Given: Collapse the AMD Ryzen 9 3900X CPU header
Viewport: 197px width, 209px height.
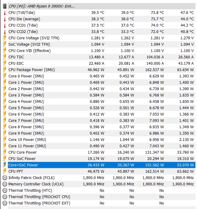Looking at the screenshot, I should (x=42, y=6).
